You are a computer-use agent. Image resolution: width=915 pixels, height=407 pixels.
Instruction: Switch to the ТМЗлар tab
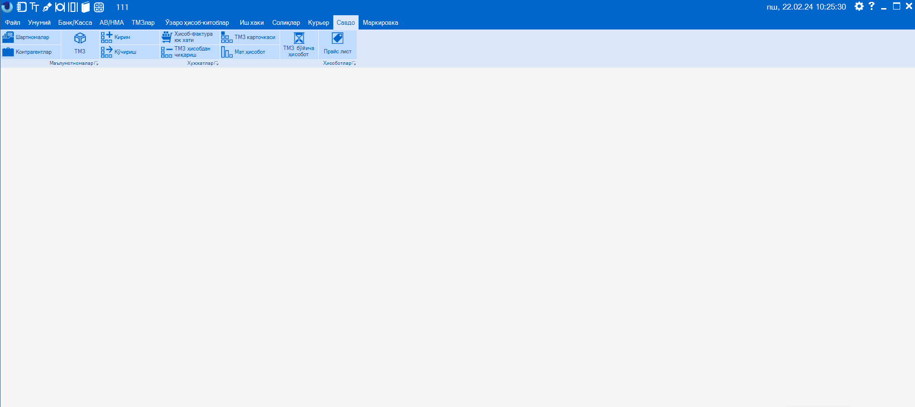tap(143, 22)
